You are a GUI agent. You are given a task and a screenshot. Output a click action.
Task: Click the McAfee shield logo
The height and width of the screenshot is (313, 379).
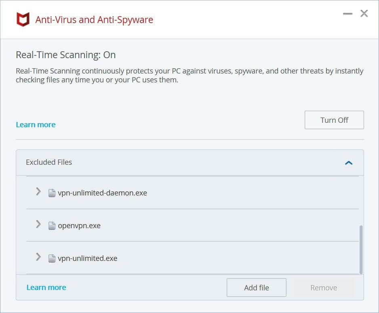point(23,19)
